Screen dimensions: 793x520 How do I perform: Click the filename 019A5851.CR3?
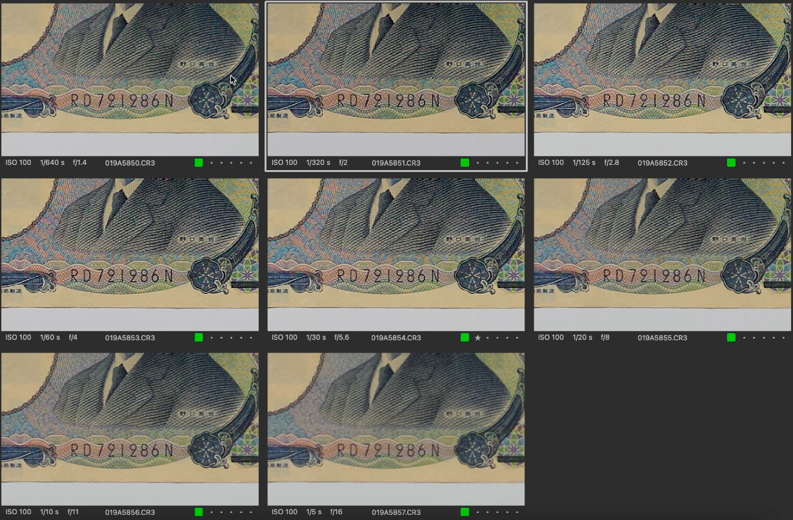pos(396,163)
